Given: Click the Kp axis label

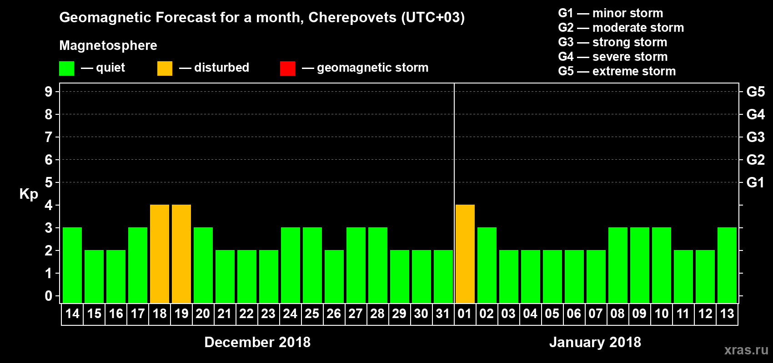Looking at the screenshot, I should click(x=29, y=194).
